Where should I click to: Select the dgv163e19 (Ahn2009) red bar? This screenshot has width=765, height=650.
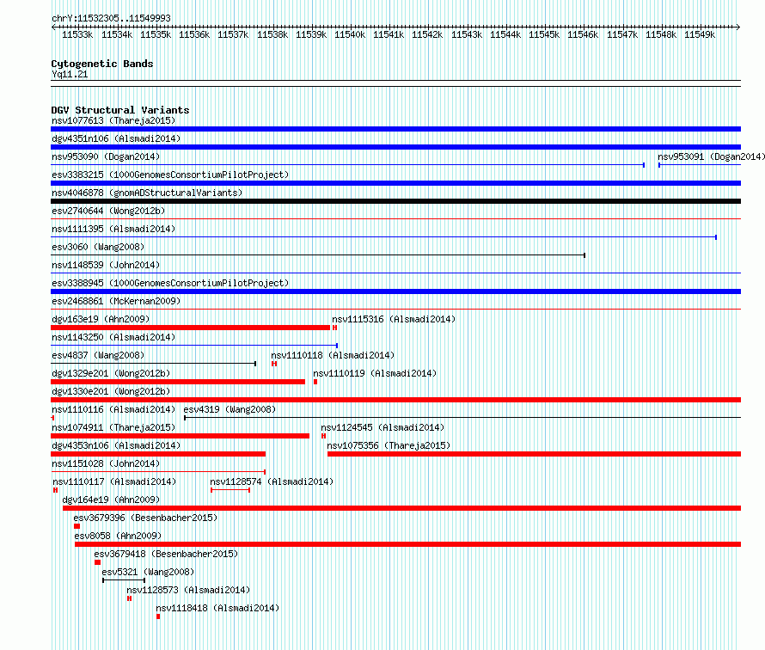tap(190, 328)
